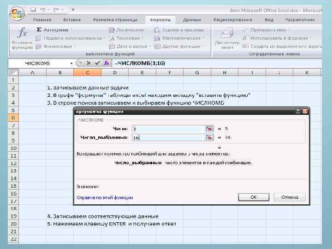Open the Математические functions list
Image resolution: width=332 pixels, height=249 pixels.
(179, 38)
